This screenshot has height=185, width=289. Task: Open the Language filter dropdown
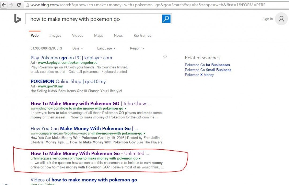106,48
